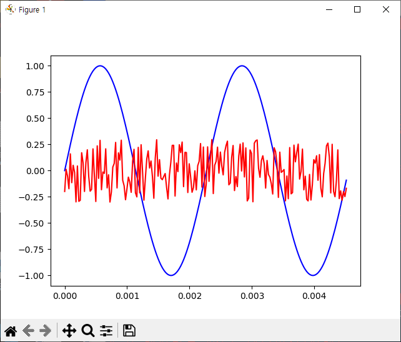Click the y-axis label 0.50
Screen dimensions: 401x342
pos(35,119)
